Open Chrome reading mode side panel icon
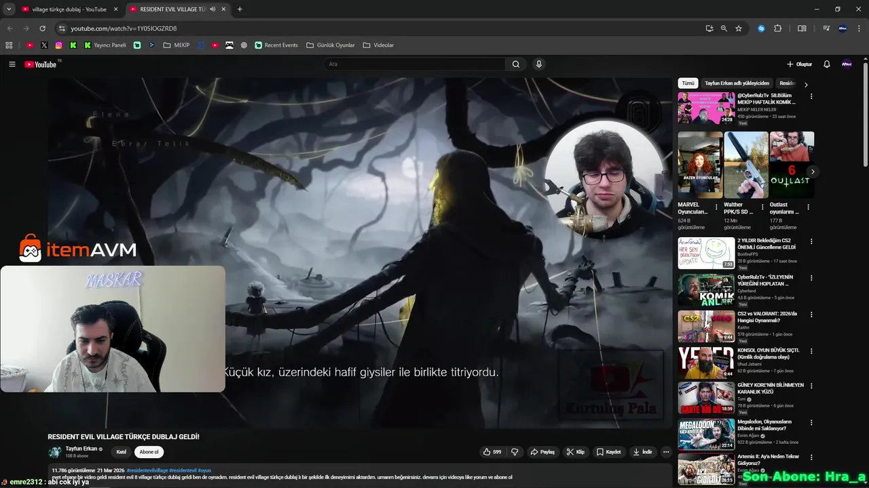The image size is (869, 488). click(802, 28)
